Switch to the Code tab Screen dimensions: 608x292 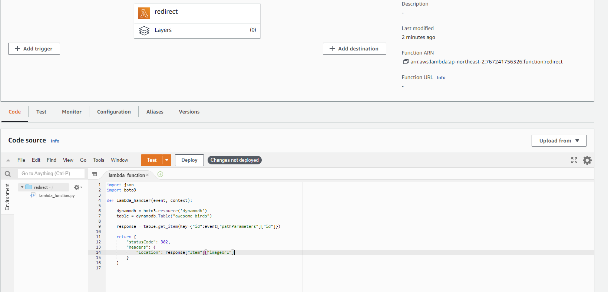pos(15,112)
